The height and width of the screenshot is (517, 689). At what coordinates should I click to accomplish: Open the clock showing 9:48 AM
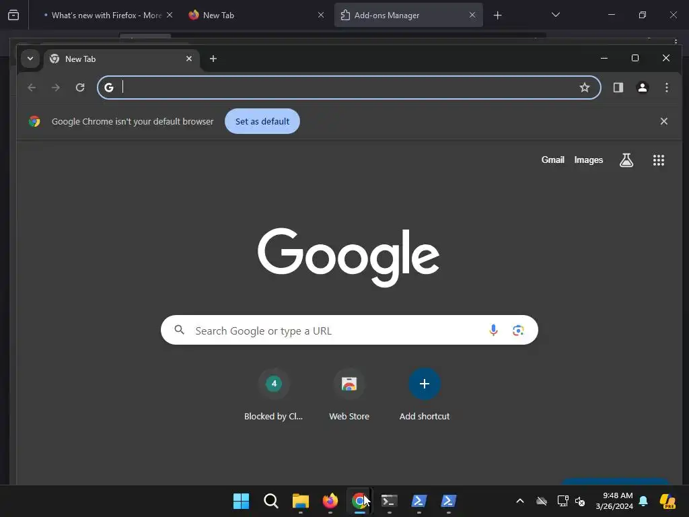tap(614, 501)
